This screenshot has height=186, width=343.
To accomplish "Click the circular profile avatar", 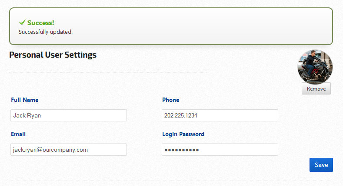I will [x=315, y=66].
